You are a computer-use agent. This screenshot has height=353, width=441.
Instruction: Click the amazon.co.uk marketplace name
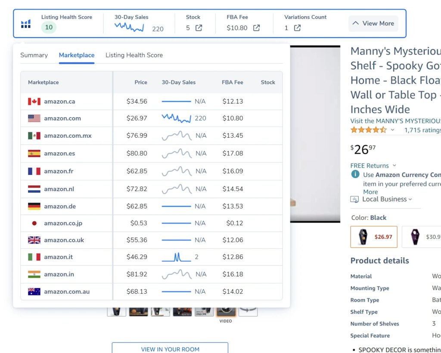click(64, 240)
